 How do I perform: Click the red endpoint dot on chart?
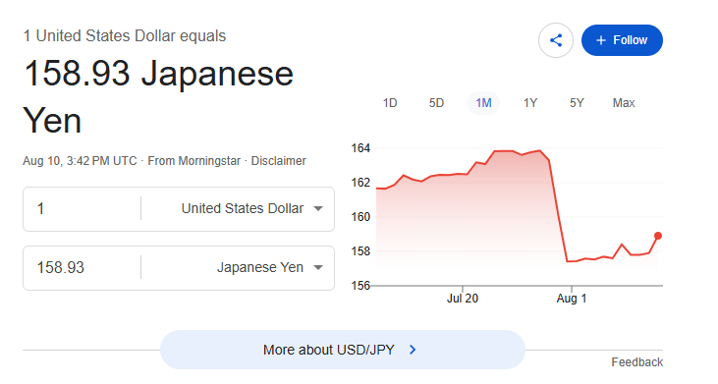[658, 236]
